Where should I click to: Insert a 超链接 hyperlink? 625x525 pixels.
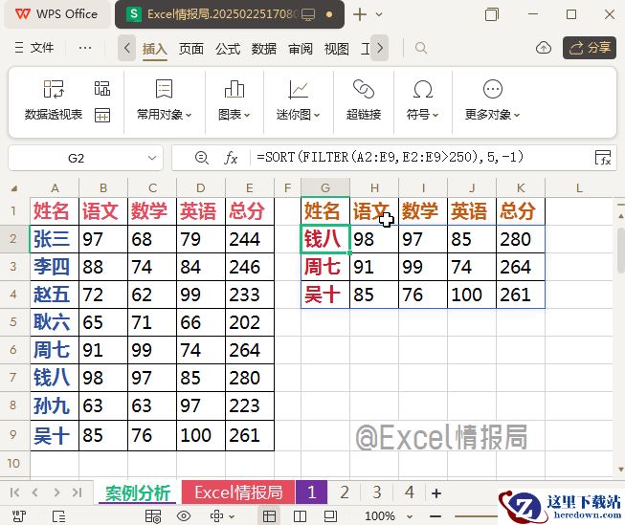(364, 100)
